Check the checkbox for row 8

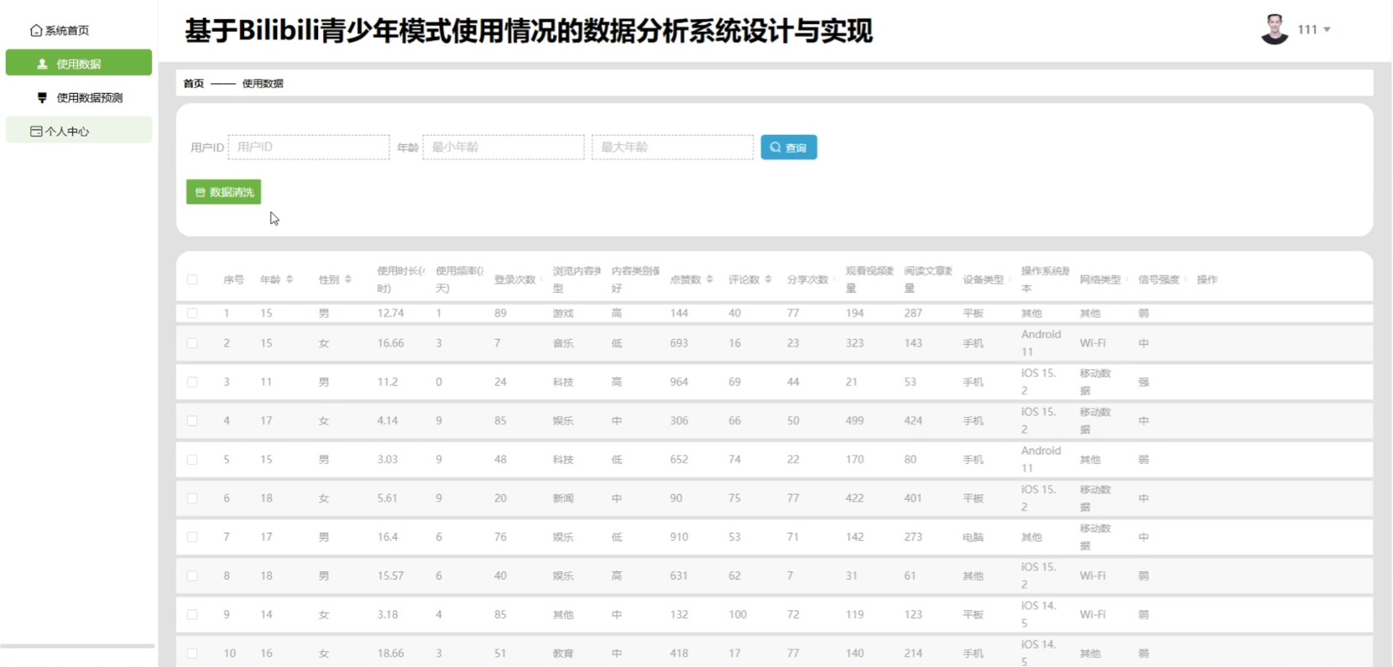[x=192, y=576]
